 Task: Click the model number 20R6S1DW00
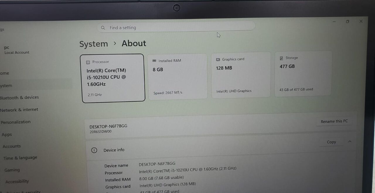point(100,132)
